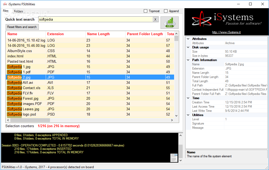Viewport: 269px width, 170px height.
Task: Select the Softpedia 1.jpg file row
Action: 90,67
